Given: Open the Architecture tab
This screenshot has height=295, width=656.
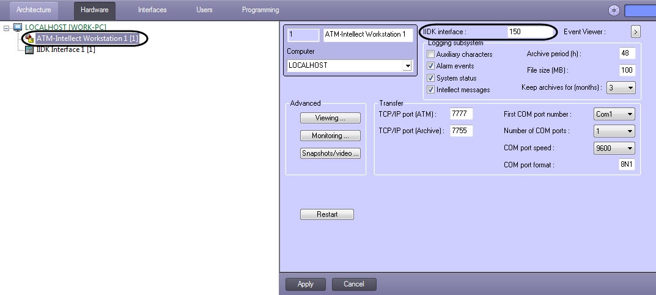Looking at the screenshot, I should click(x=34, y=10).
